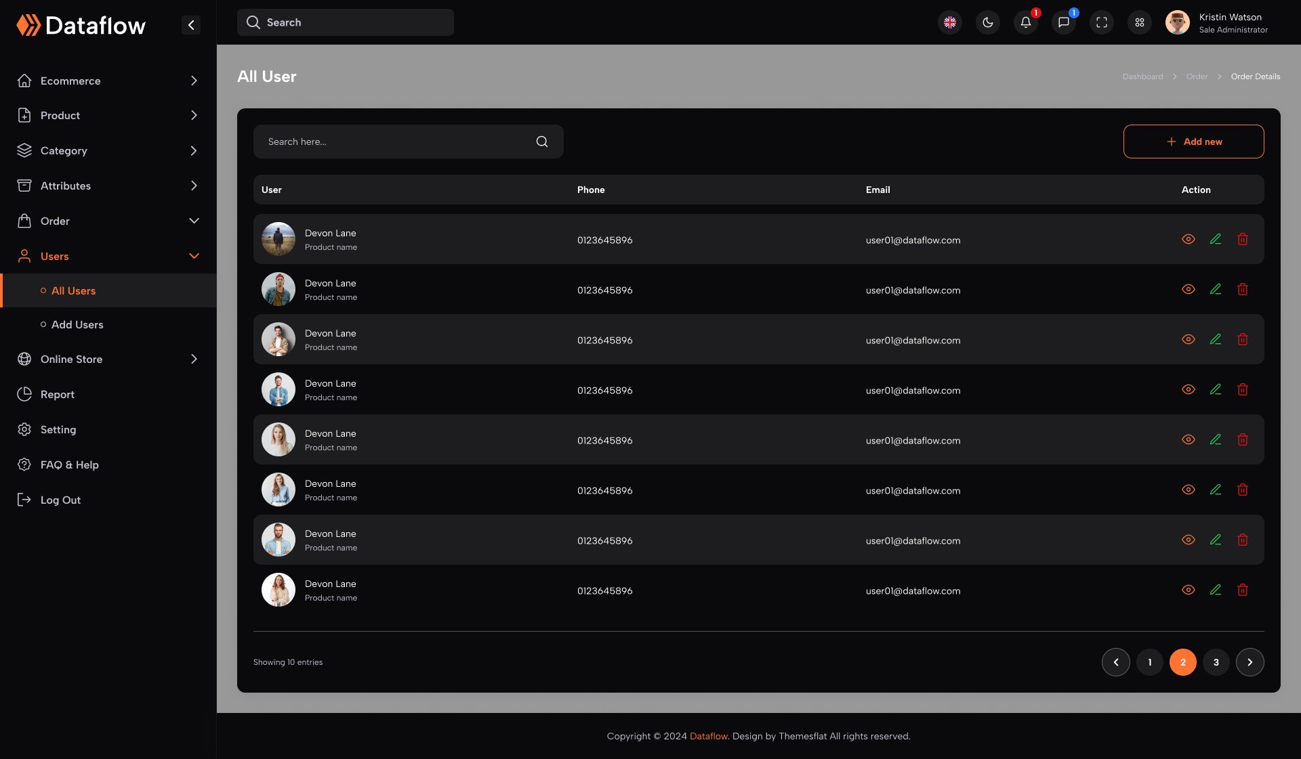Open the edit pencil icon for the first user

(x=1215, y=239)
